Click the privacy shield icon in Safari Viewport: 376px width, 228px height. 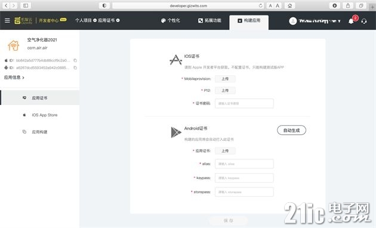pos(104,5)
